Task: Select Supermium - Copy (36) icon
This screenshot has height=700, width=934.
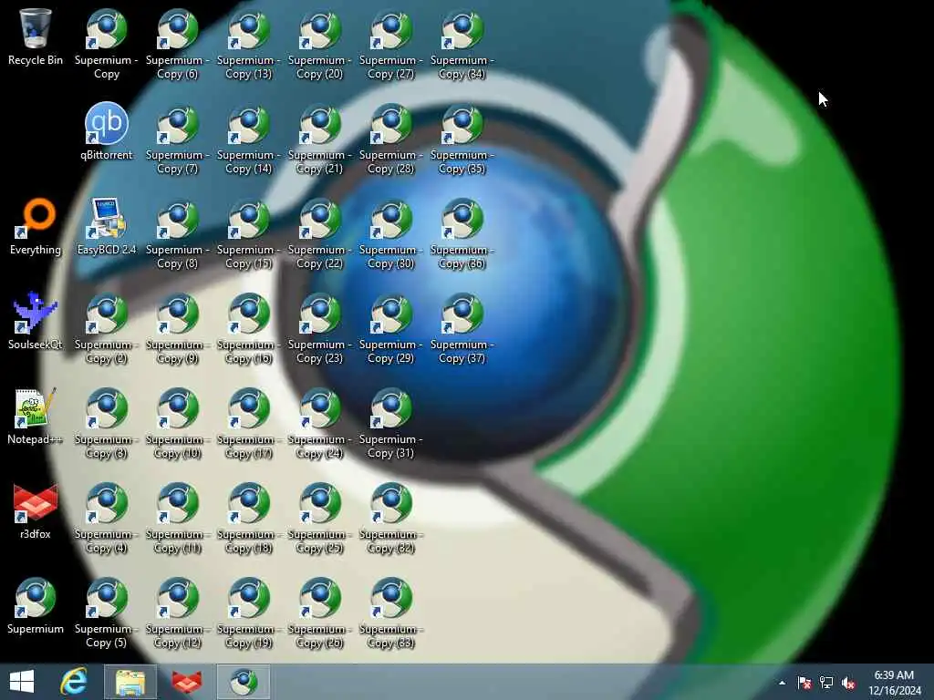Action: (462, 233)
